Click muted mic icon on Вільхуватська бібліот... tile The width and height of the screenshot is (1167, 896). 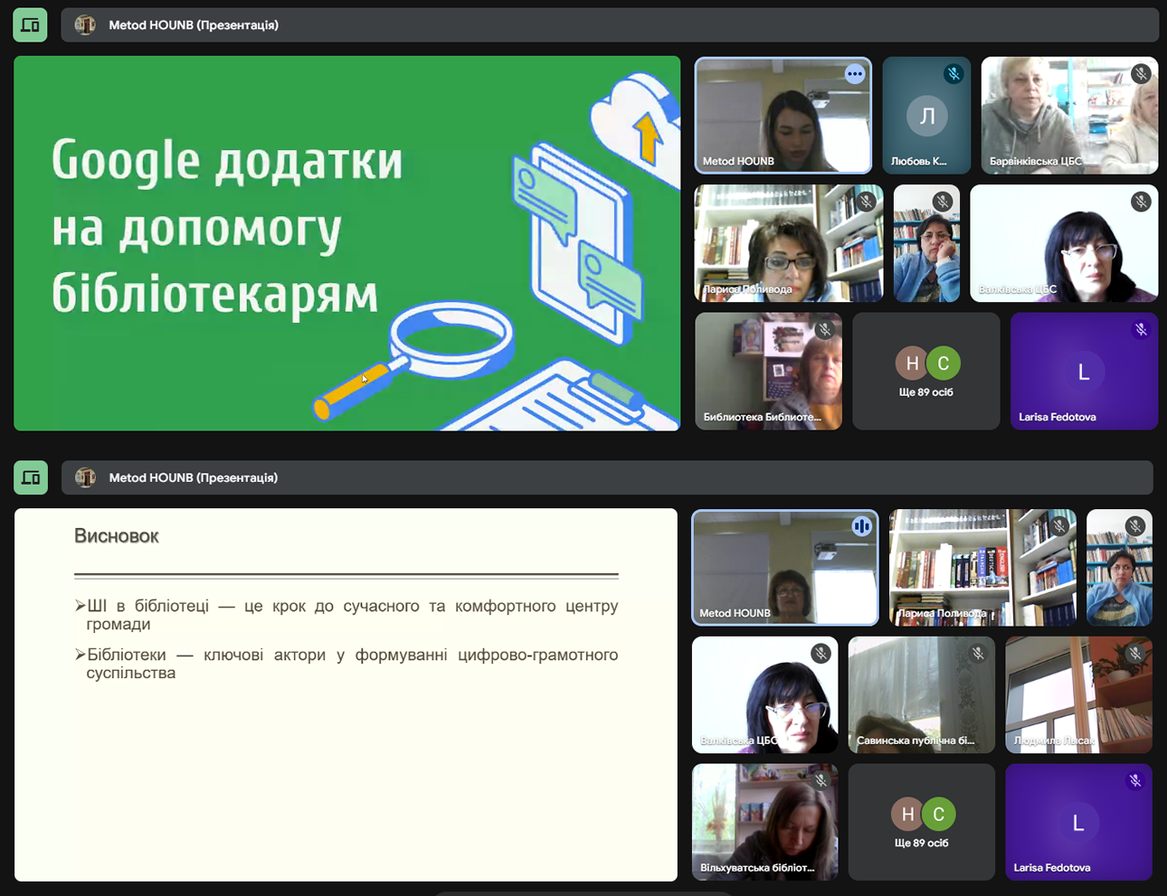pos(821,780)
